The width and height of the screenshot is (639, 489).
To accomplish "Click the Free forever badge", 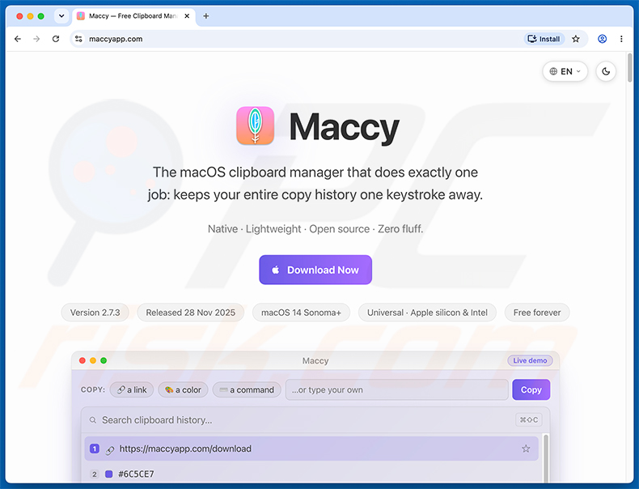I will tap(537, 313).
